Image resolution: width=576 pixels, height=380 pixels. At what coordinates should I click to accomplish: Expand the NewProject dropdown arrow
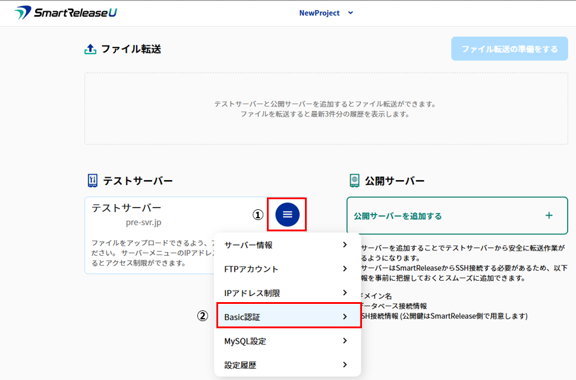pyautogui.click(x=350, y=12)
